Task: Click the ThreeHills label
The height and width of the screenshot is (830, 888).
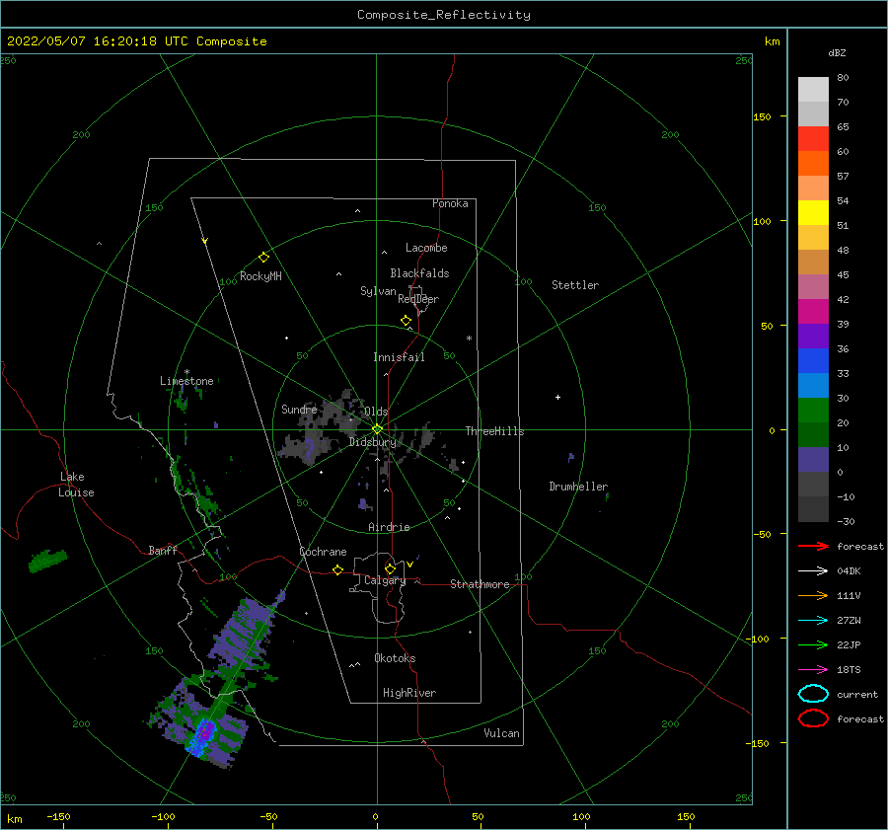Action: 495,431
